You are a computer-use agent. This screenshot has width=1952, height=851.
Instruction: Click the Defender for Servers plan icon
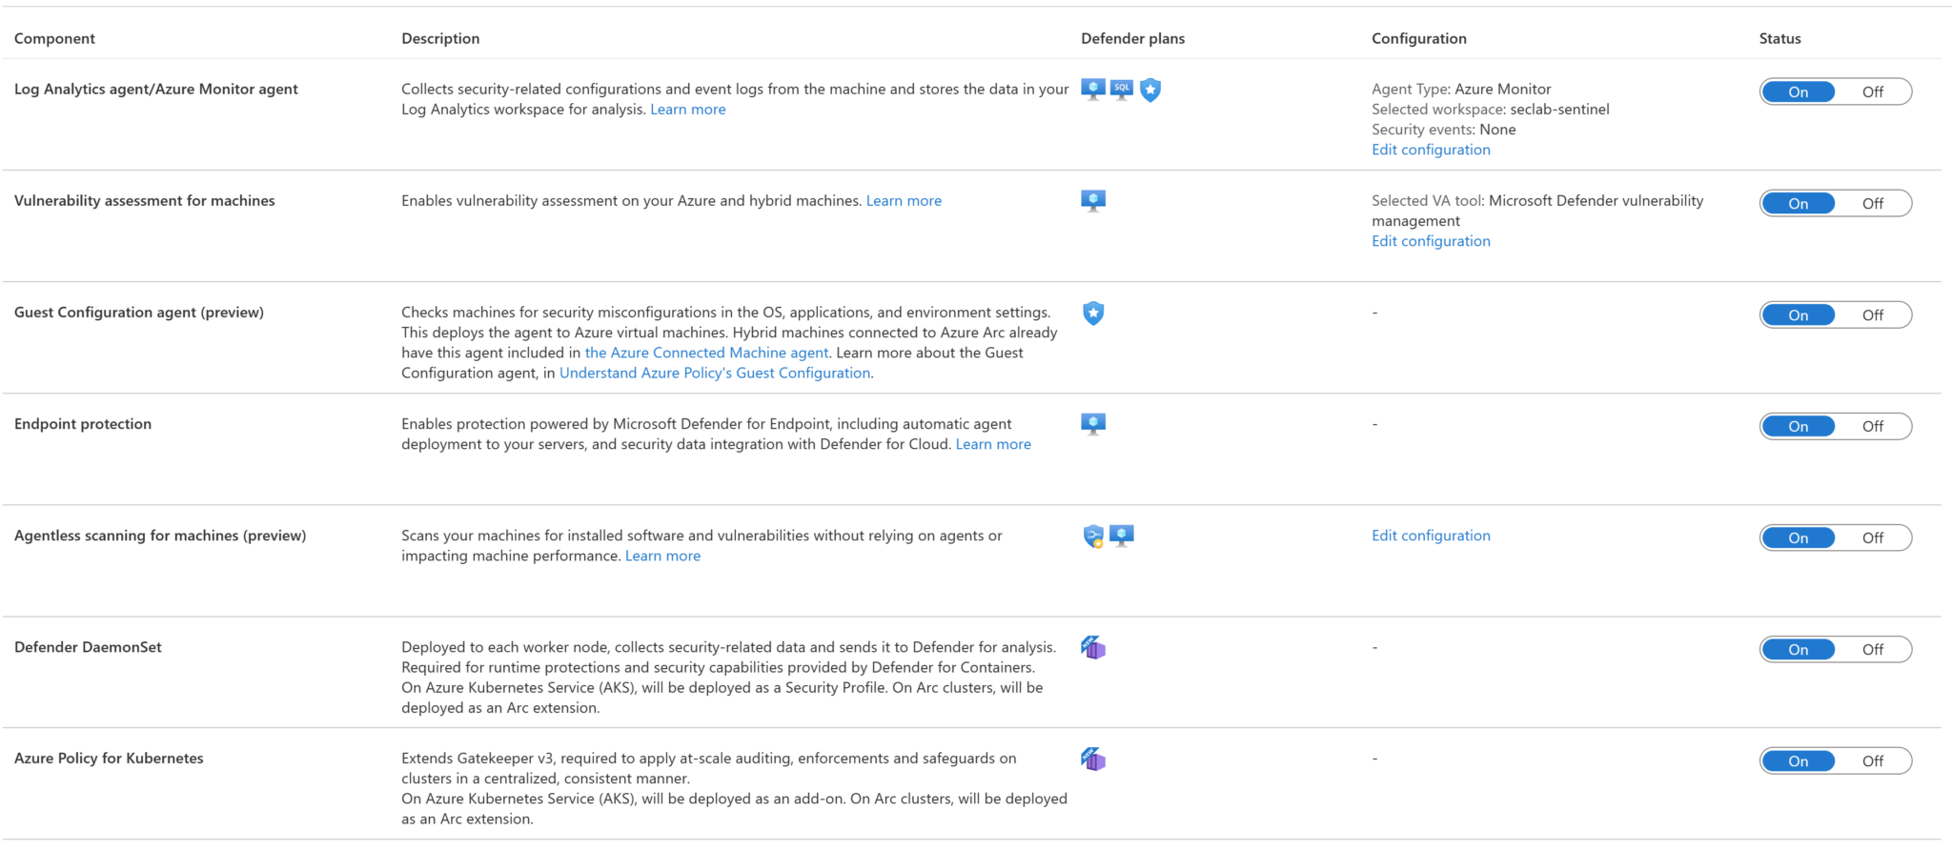coord(1092,90)
